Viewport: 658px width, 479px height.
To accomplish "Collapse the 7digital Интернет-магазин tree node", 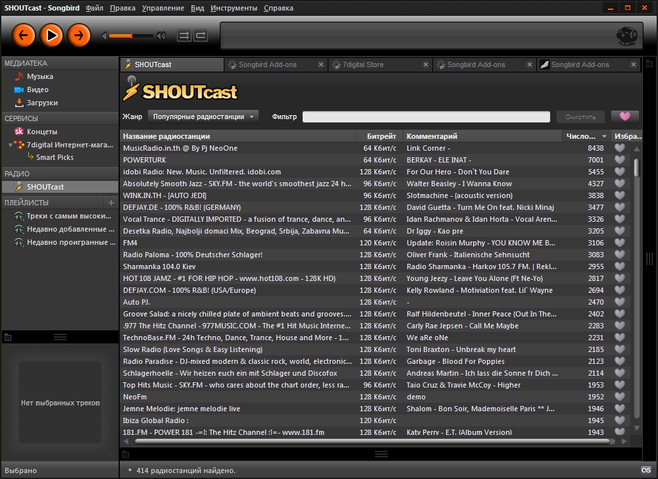I will pos(10,145).
